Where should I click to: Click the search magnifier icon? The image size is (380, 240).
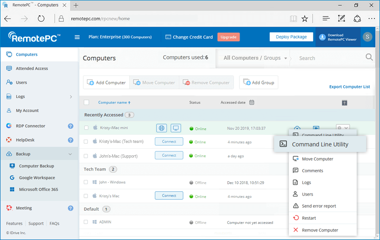click(369, 58)
